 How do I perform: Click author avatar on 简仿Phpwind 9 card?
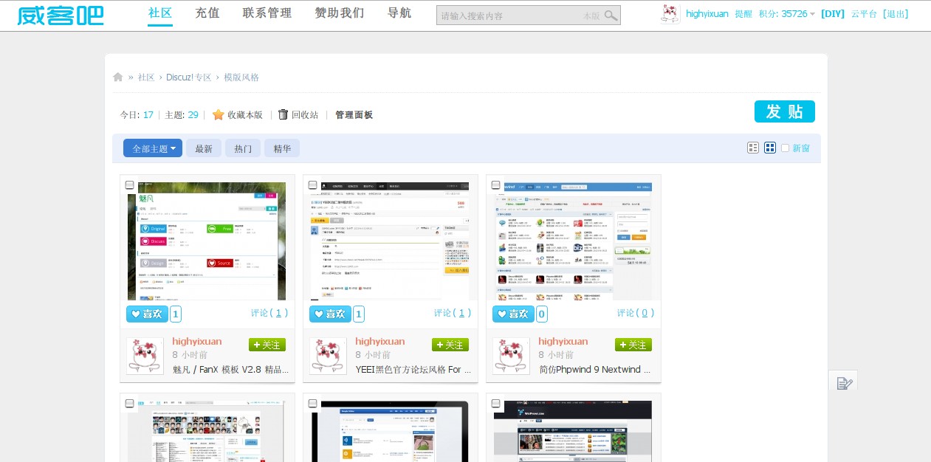[511, 356]
